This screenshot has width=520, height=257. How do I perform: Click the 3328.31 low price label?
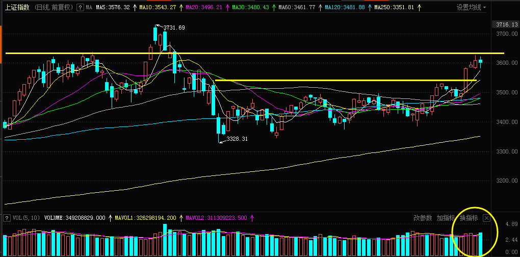(237, 139)
